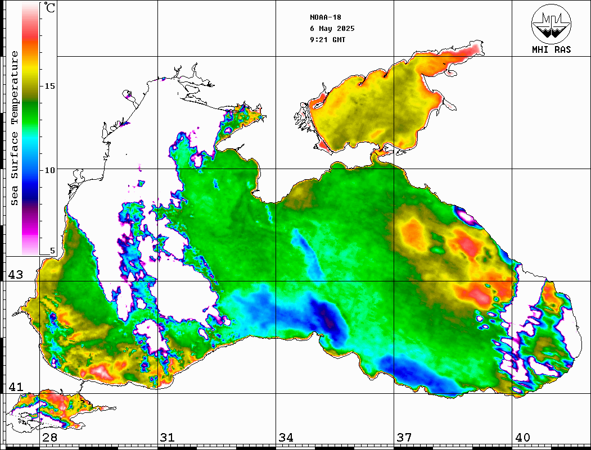The width and height of the screenshot is (591, 450).
Task: Click the MHI RAS logo emblem
Action: click(x=551, y=24)
